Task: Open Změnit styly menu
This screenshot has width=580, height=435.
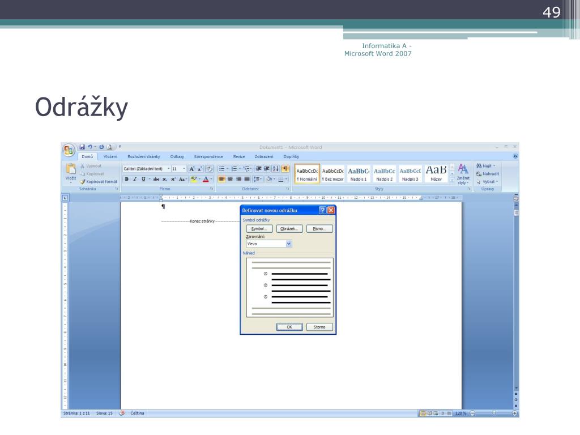Action: click(x=463, y=174)
